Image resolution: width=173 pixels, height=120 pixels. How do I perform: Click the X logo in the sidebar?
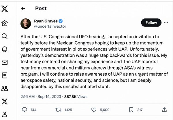pyautogui.click(x=5, y=9)
